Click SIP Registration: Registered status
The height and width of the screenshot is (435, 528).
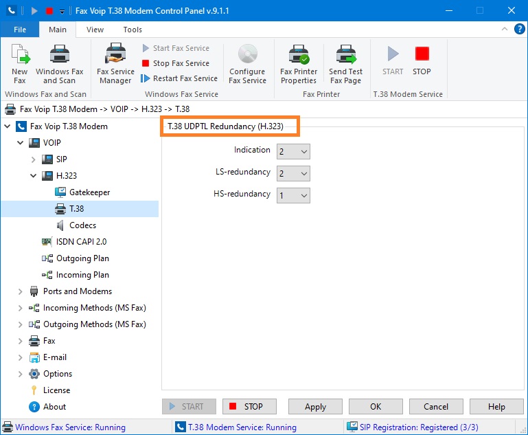click(x=419, y=427)
